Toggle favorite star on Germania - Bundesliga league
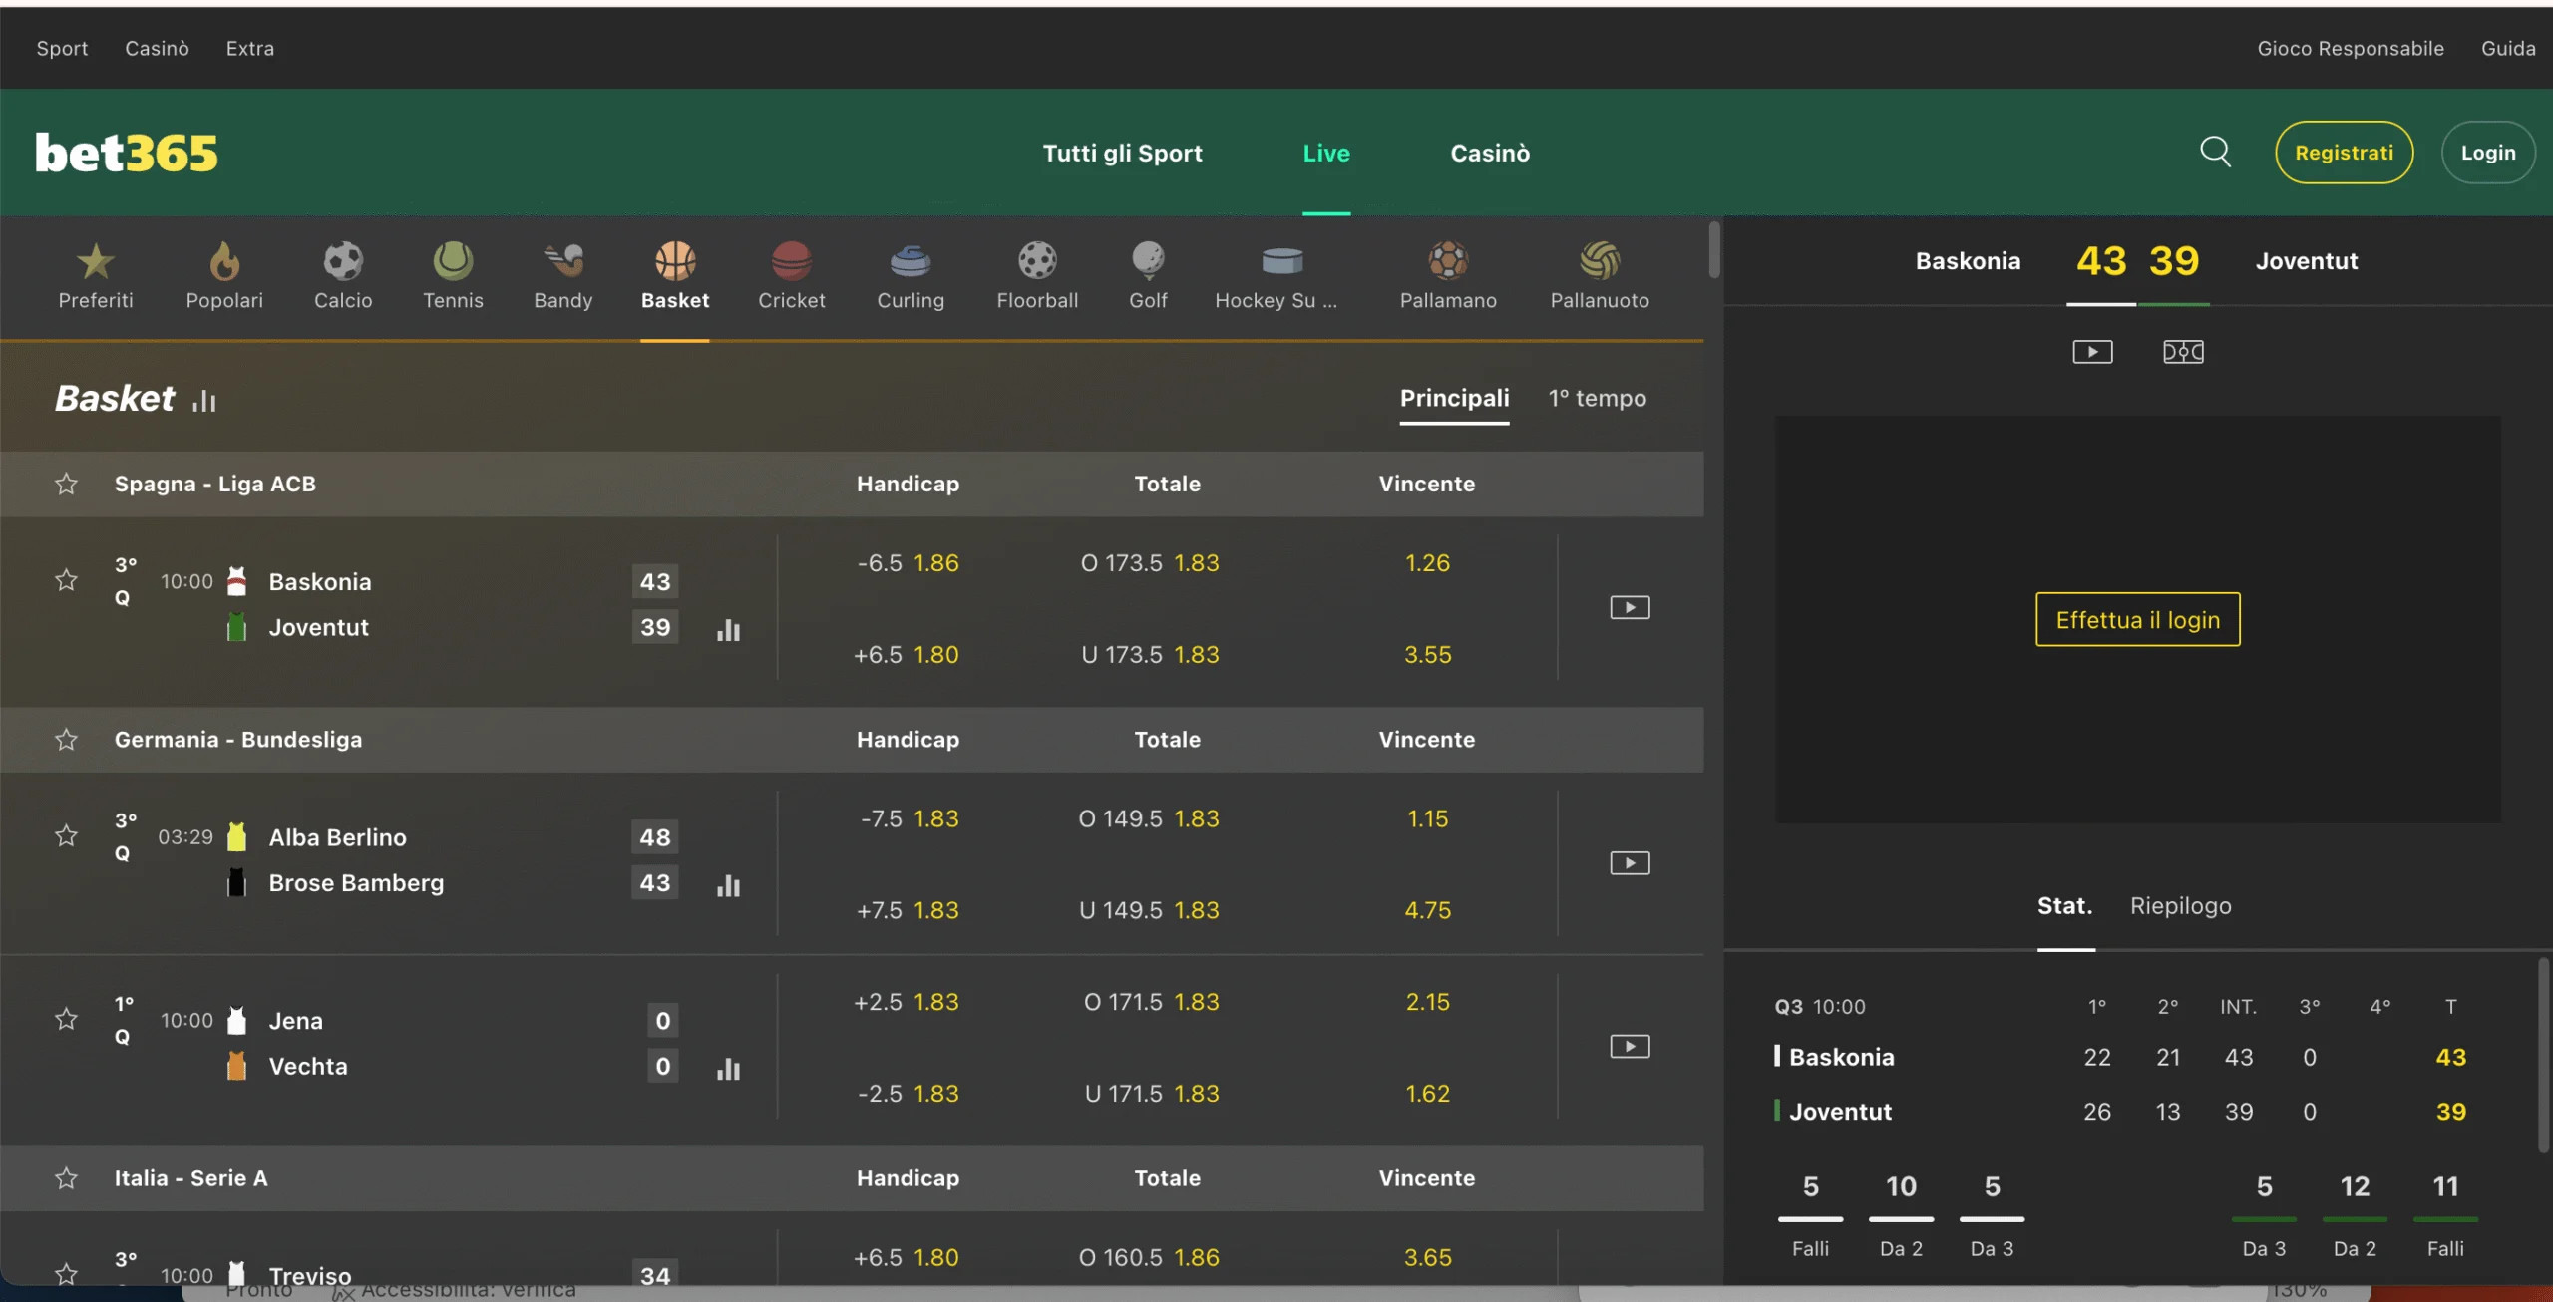 coord(66,740)
